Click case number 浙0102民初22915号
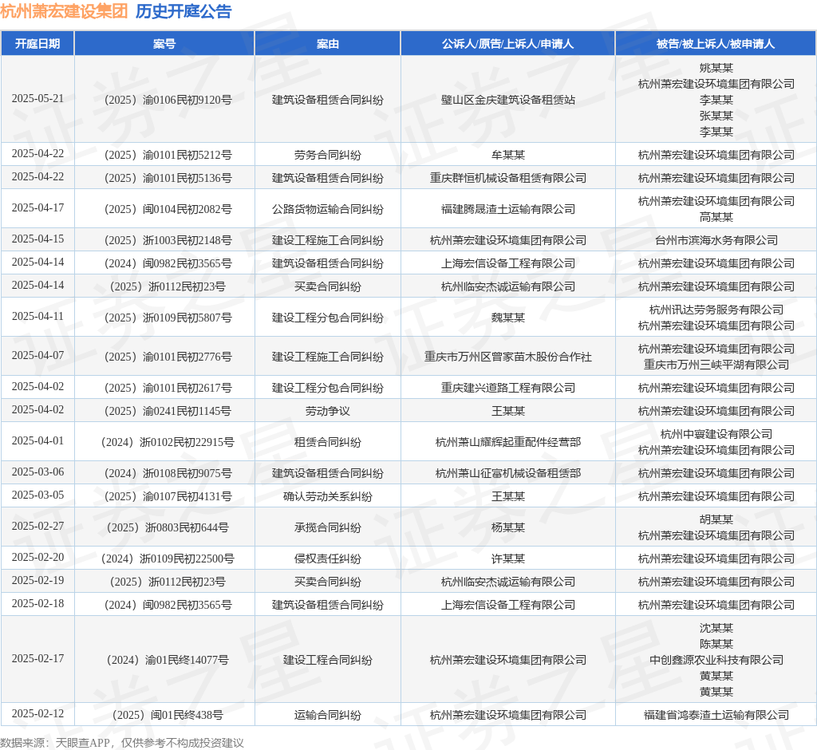The height and width of the screenshot is (750, 817). click(168, 442)
